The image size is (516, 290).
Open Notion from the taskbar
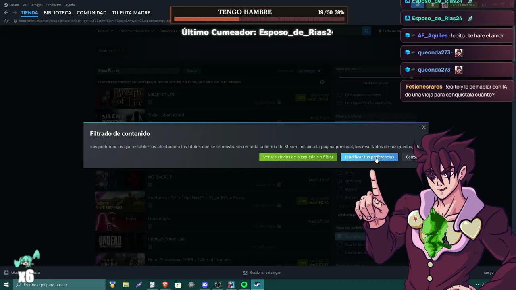tap(152, 285)
